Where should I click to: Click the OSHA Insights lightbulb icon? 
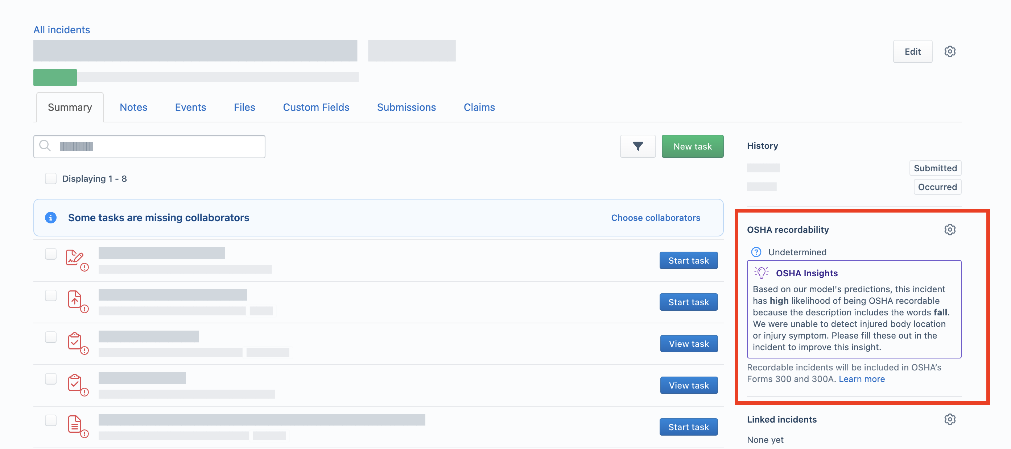click(x=761, y=273)
